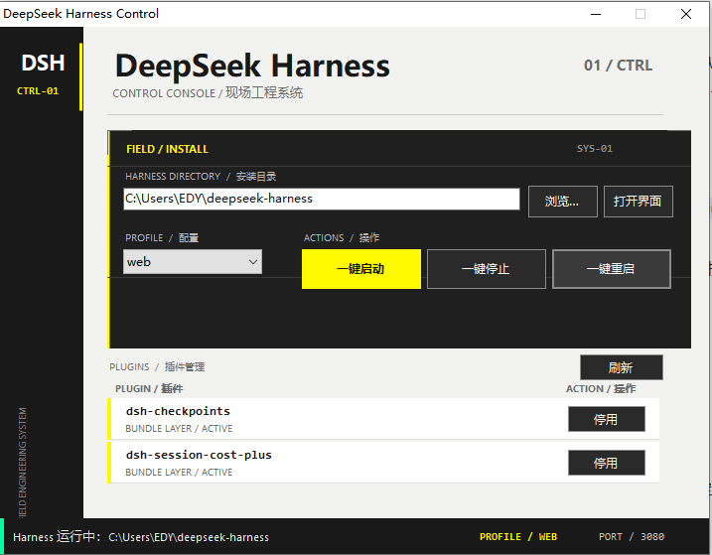Click BUNDLE LAYER / ACTIVE under dsh-checkpoints
The width and height of the screenshot is (712, 555).
(x=179, y=428)
